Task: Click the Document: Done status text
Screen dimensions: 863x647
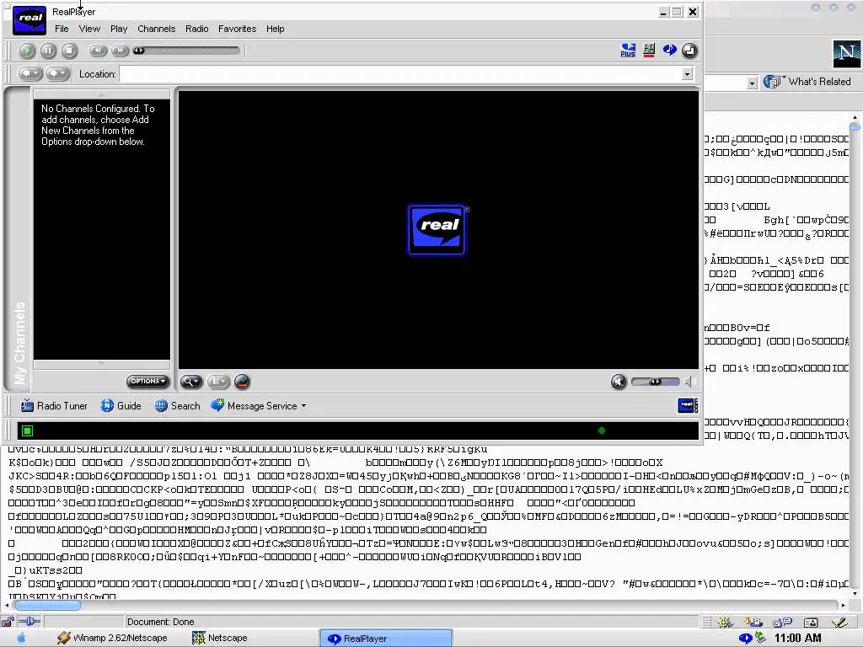Action: click(x=161, y=622)
